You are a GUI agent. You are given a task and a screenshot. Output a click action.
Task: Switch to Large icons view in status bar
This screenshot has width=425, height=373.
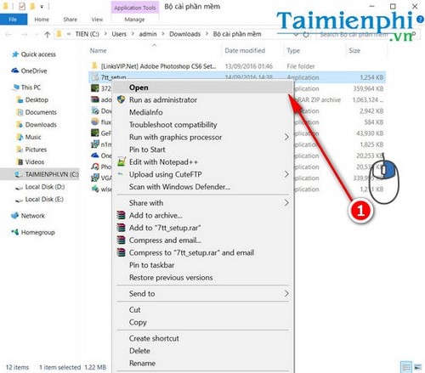[417, 367]
